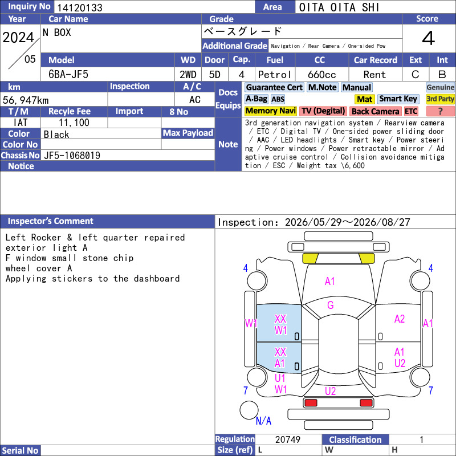Select inquiry number 14120133
456x456 pixels.
[x=80, y=7]
